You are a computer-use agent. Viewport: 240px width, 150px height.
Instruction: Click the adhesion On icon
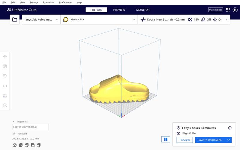point(215,19)
